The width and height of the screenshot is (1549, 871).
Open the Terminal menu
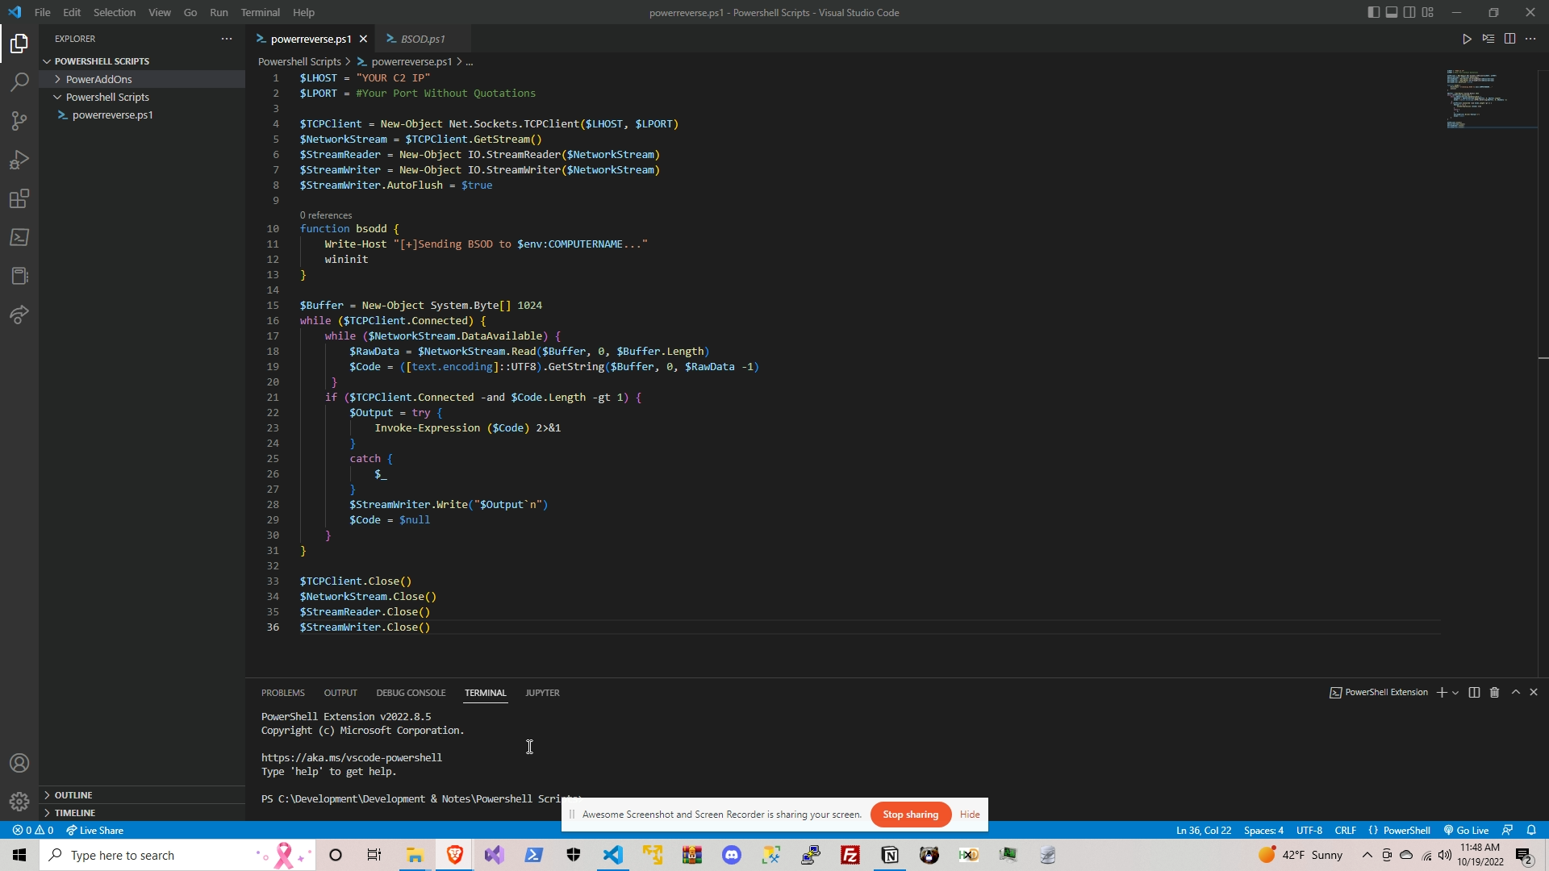260,12
